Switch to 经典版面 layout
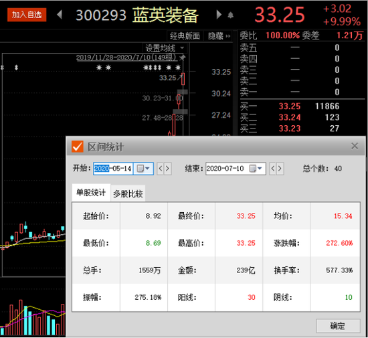This screenshot has width=368, height=338. [185, 36]
